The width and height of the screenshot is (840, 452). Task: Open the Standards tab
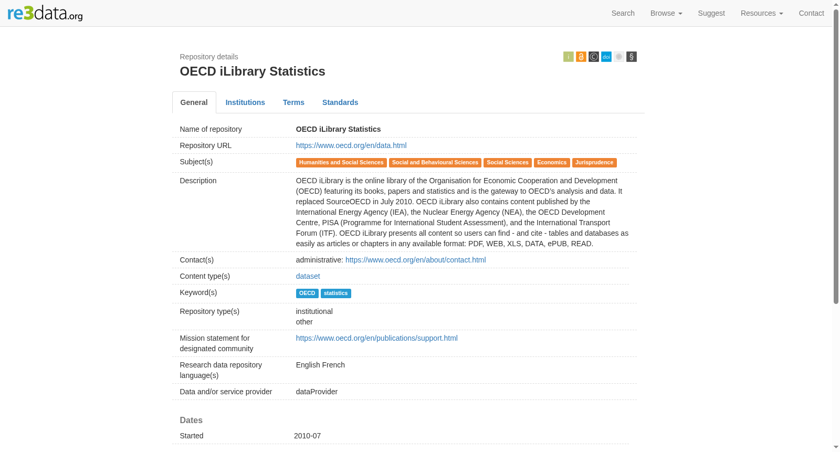coord(340,102)
